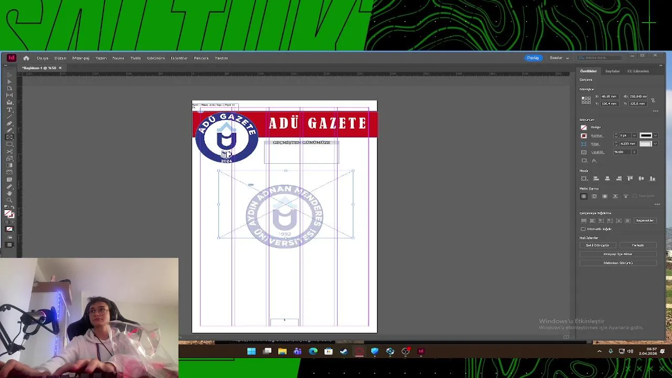
Task: Select the Scissors tool
Action: tap(9, 151)
